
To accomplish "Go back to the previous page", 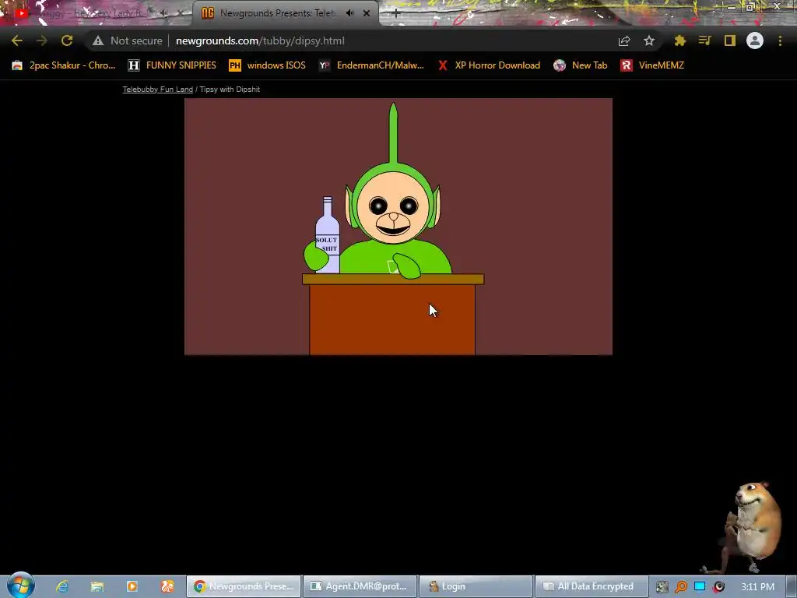I will [17, 40].
